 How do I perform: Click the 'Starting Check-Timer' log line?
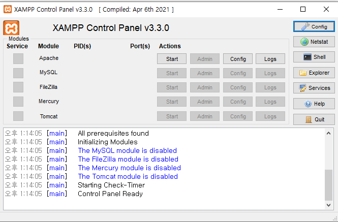[111, 185]
